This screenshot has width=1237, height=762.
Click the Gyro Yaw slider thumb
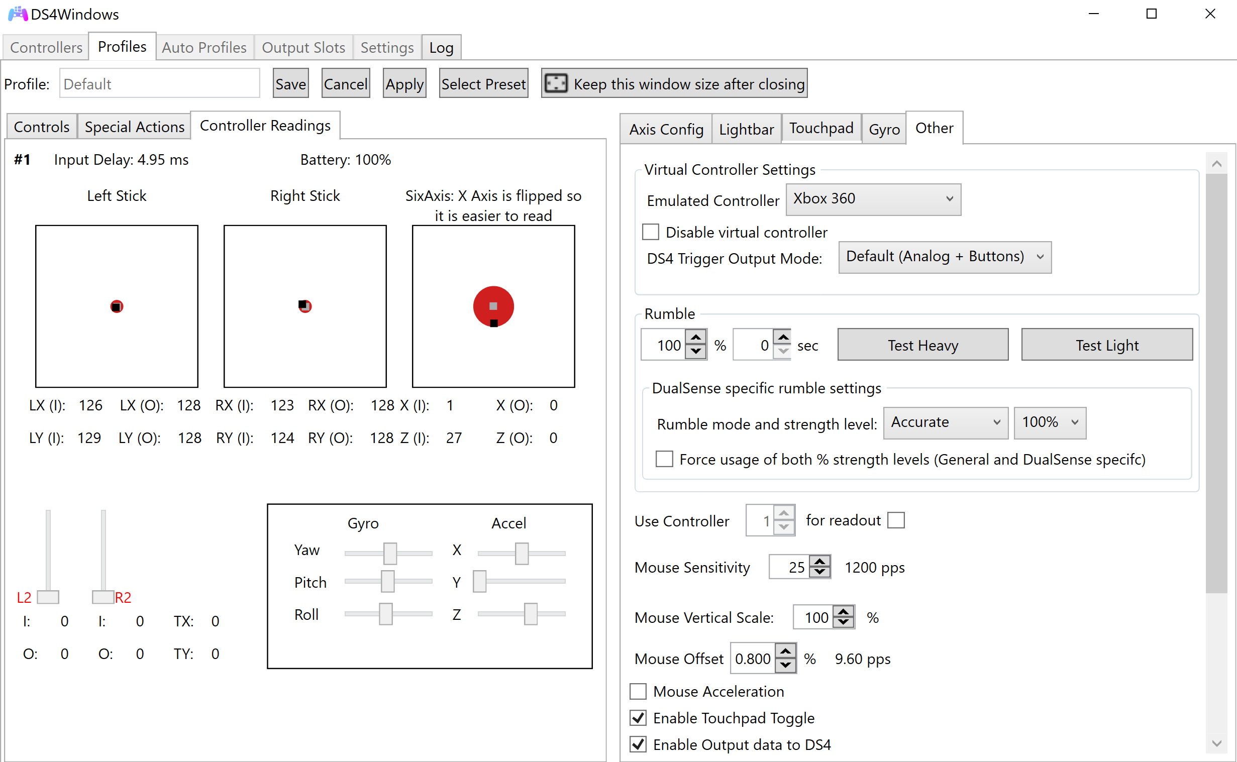tap(390, 554)
